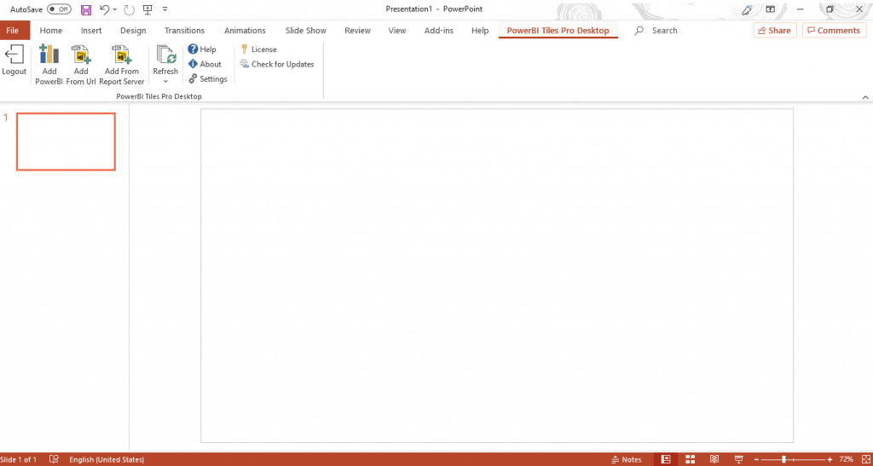Open the License key option
The height and width of the screenshot is (466, 873).
point(258,49)
